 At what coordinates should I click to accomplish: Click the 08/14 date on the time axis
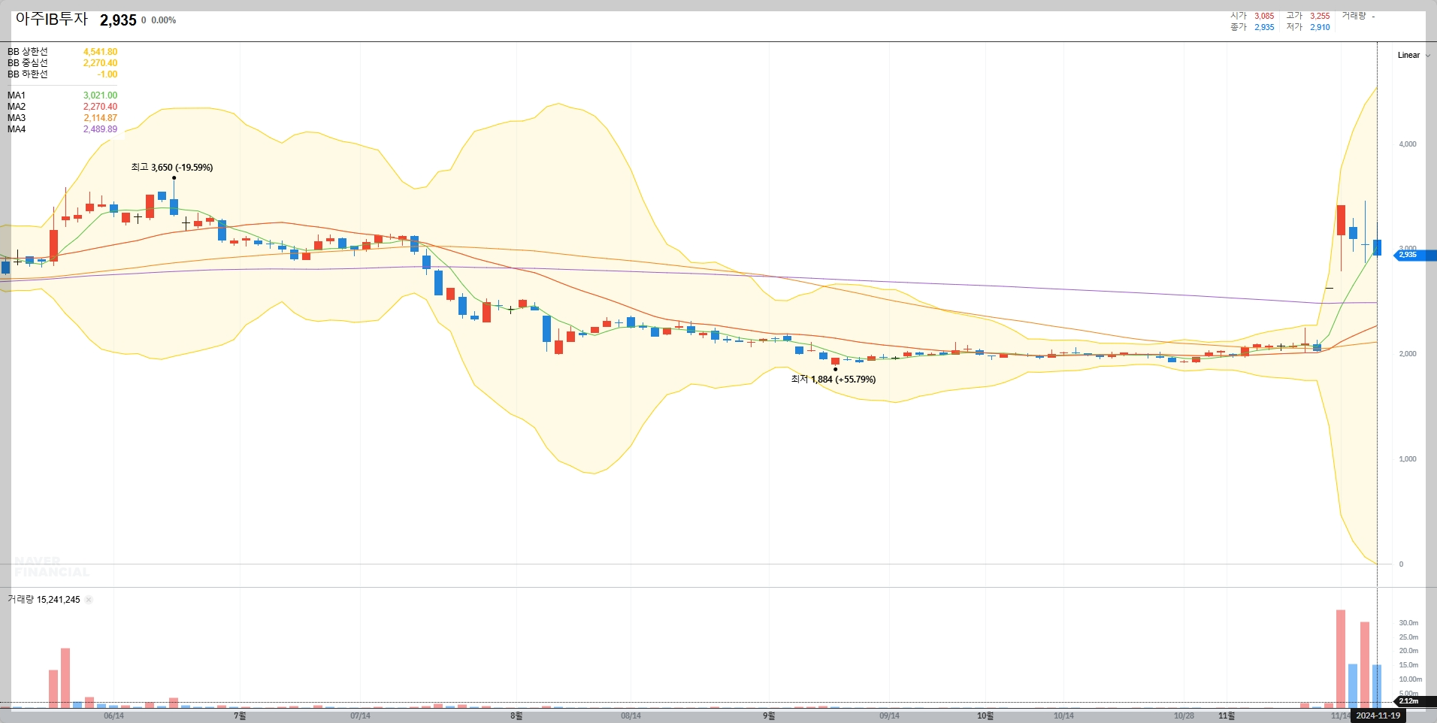(631, 716)
